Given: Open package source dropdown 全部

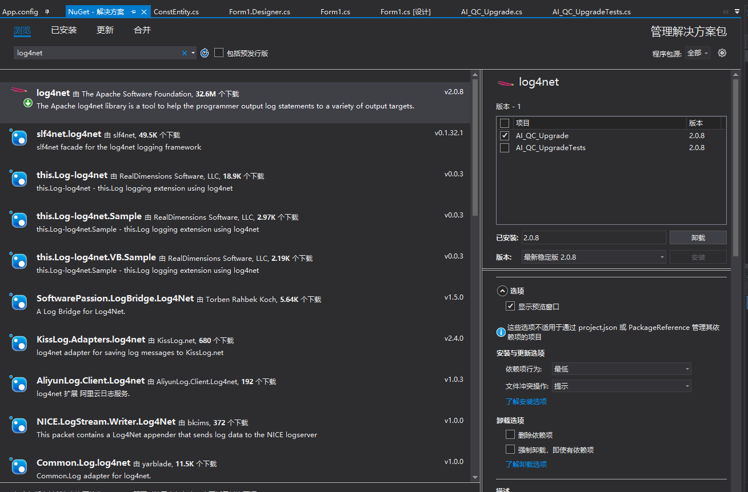Looking at the screenshot, I should click(697, 53).
